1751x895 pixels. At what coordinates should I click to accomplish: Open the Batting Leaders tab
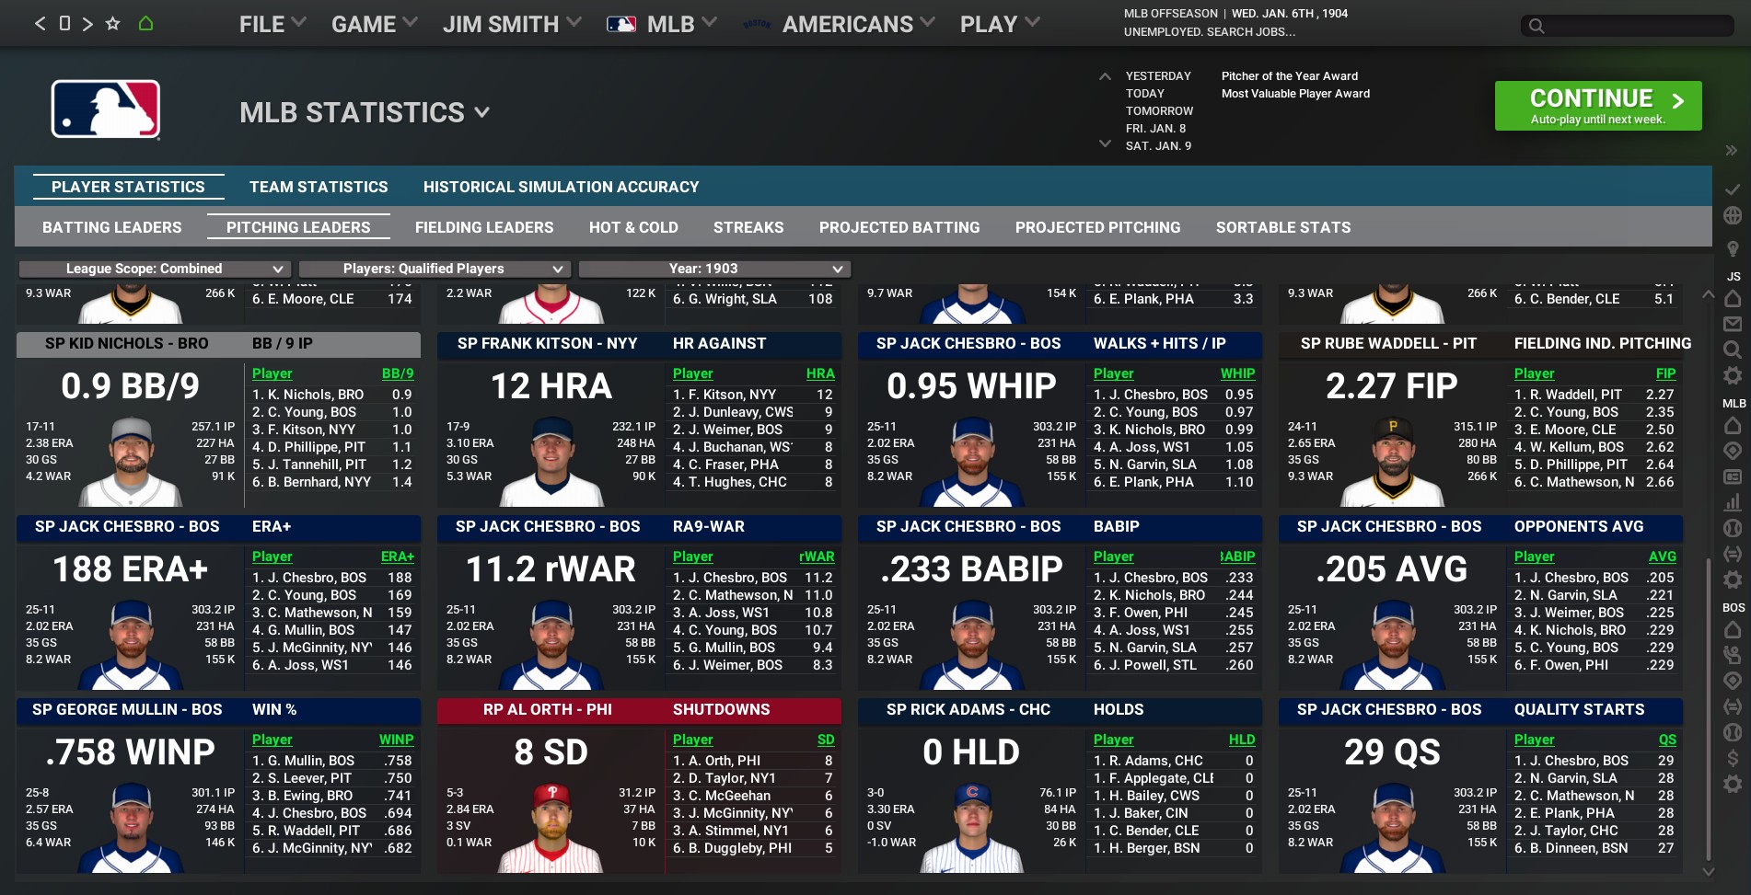tap(112, 227)
